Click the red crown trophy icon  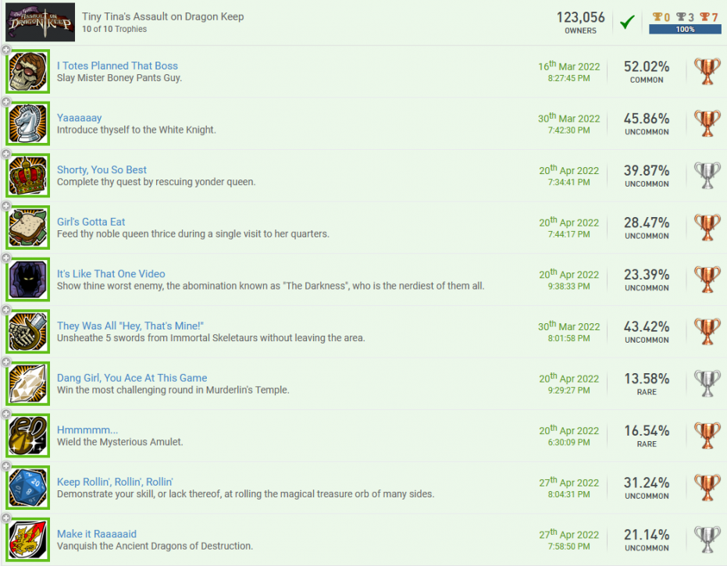coord(29,176)
